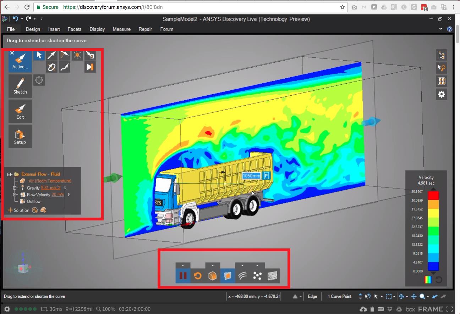Image resolution: width=460 pixels, height=314 pixels.
Task: Open the Display tab
Action: point(97,29)
